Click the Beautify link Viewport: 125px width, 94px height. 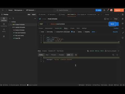tap(115, 32)
